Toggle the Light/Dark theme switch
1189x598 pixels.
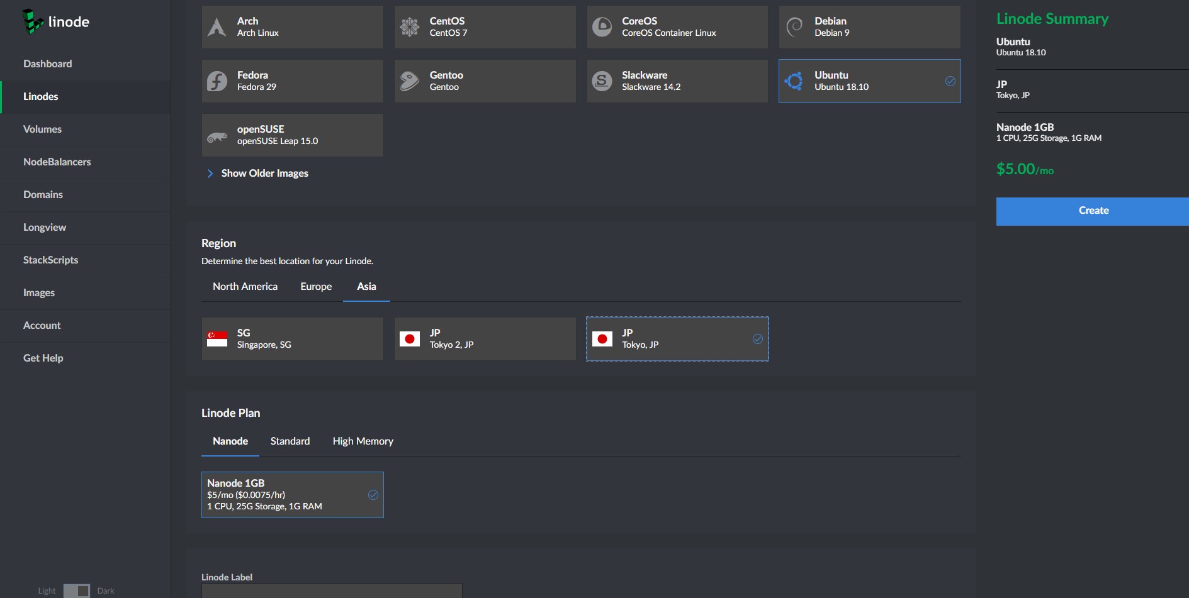point(76,590)
